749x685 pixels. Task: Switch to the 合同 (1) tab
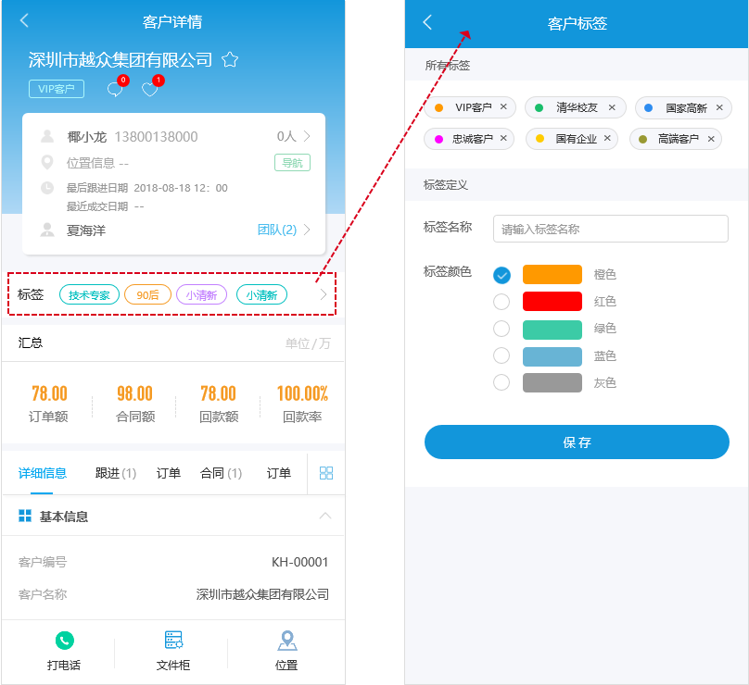(221, 473)
